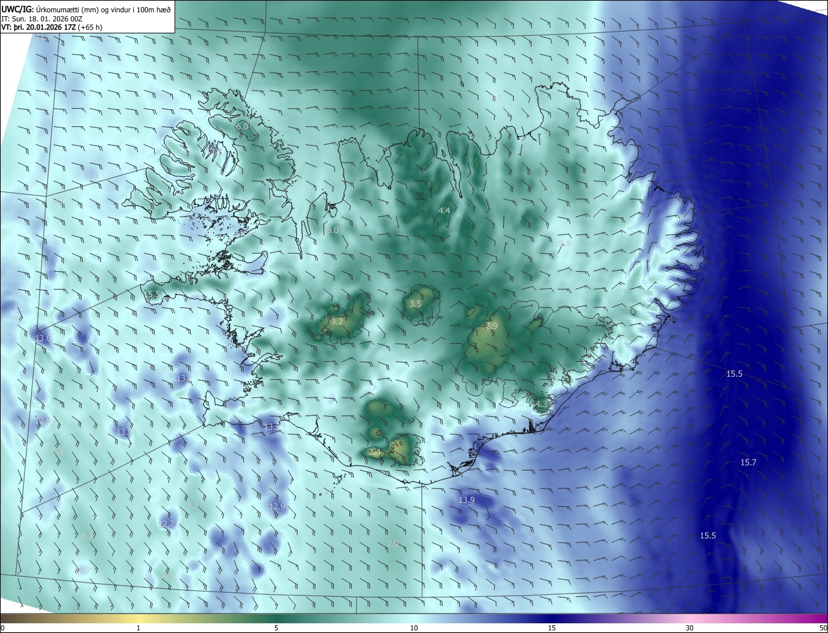Click the 15 tick on the color scale
Screen dimensions: 828x633
pos(552,628)
